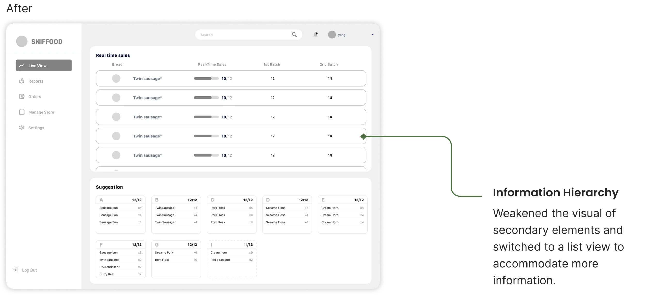The height and width of the screenshot is (295, 661).
Task: Click the Reports sidebar icon
Action: [22, 81]
